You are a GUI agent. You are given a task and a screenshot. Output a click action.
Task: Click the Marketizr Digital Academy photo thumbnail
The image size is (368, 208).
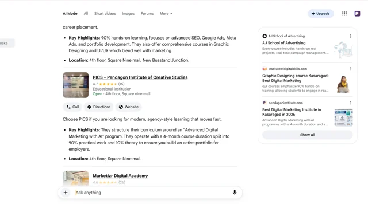pyautogui.click(x=75, y=178)
